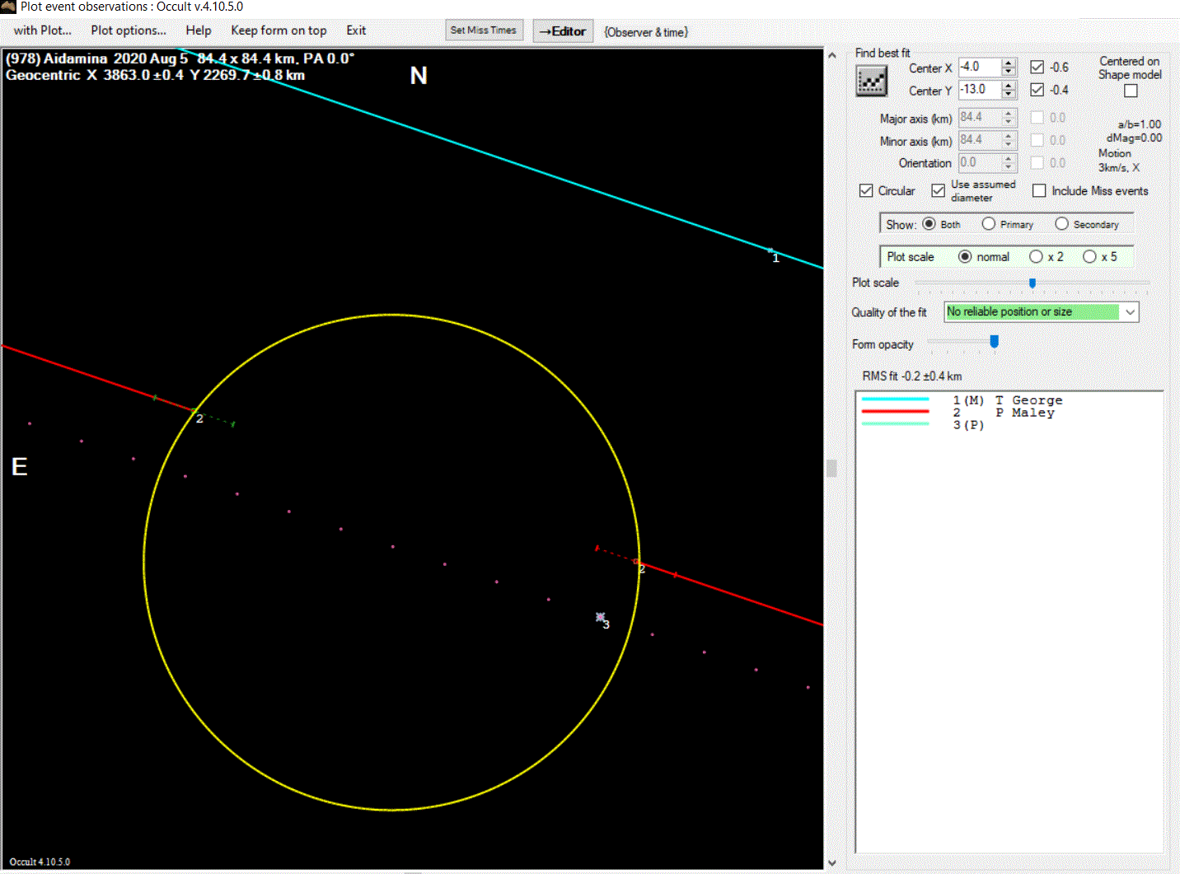Screen dimensions: 1180x874
Task: Click the Plot scale slider handle
Action: [x=1032, y=283]
